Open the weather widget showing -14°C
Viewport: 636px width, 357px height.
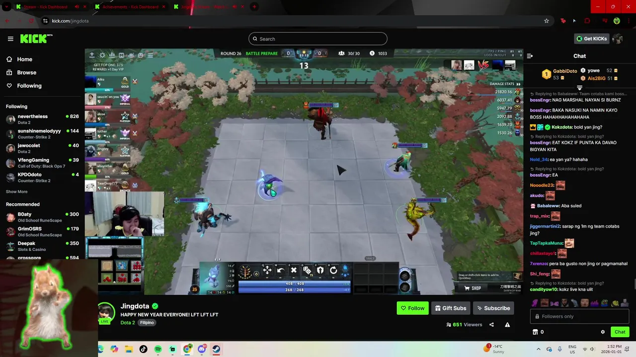(494, 349)
